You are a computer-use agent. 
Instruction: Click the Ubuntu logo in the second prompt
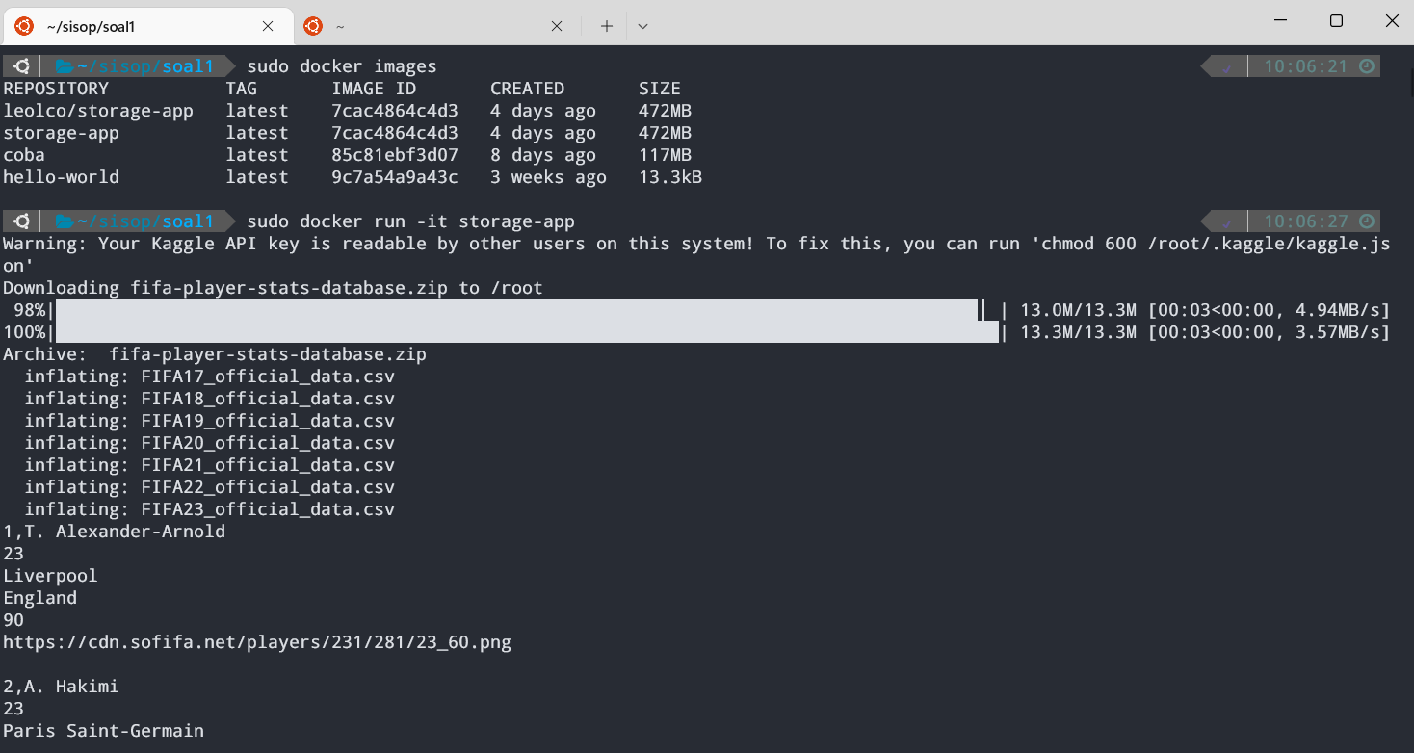pyautogui.click(x=20, y=221)
